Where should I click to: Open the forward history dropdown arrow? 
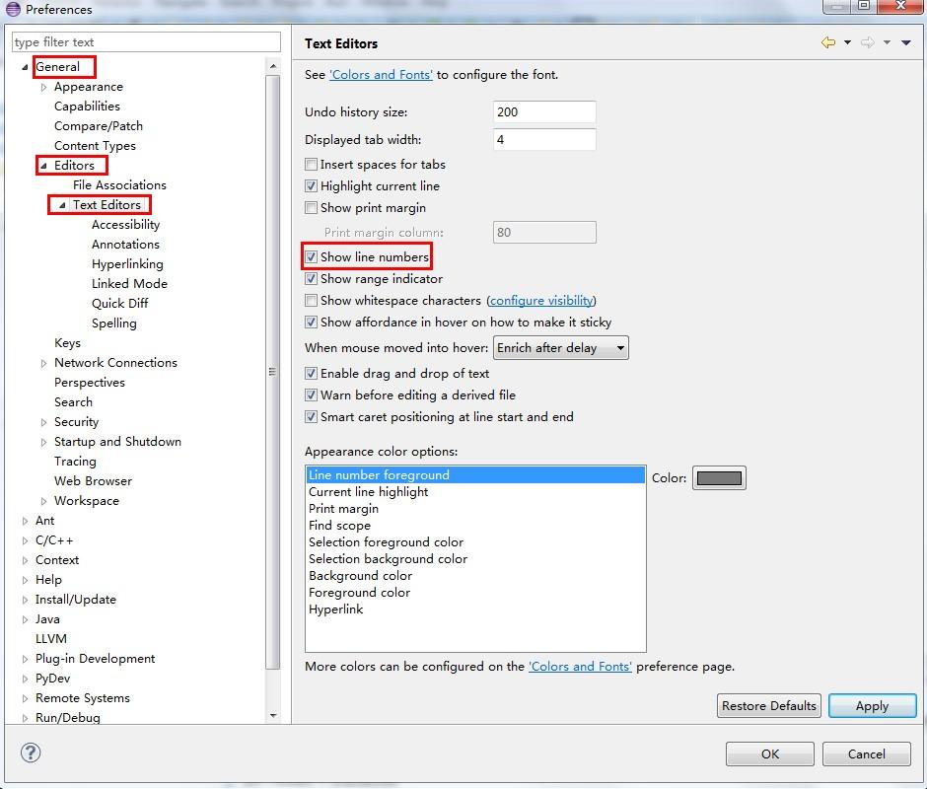tap(887, 42)
